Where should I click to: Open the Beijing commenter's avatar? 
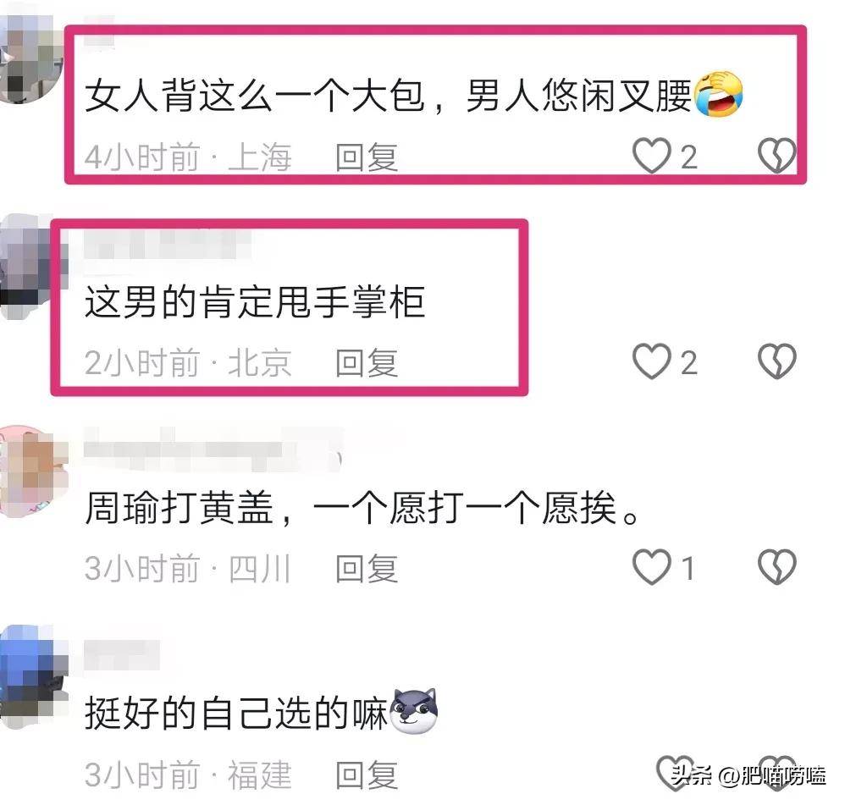(x=31, y=266)
